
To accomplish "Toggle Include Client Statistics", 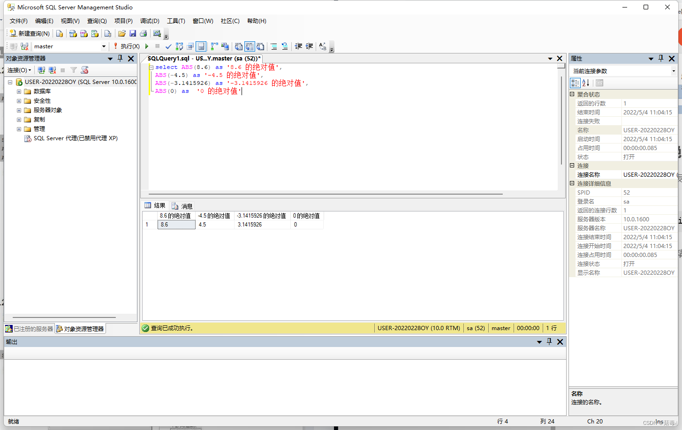I will pos(225,46).
